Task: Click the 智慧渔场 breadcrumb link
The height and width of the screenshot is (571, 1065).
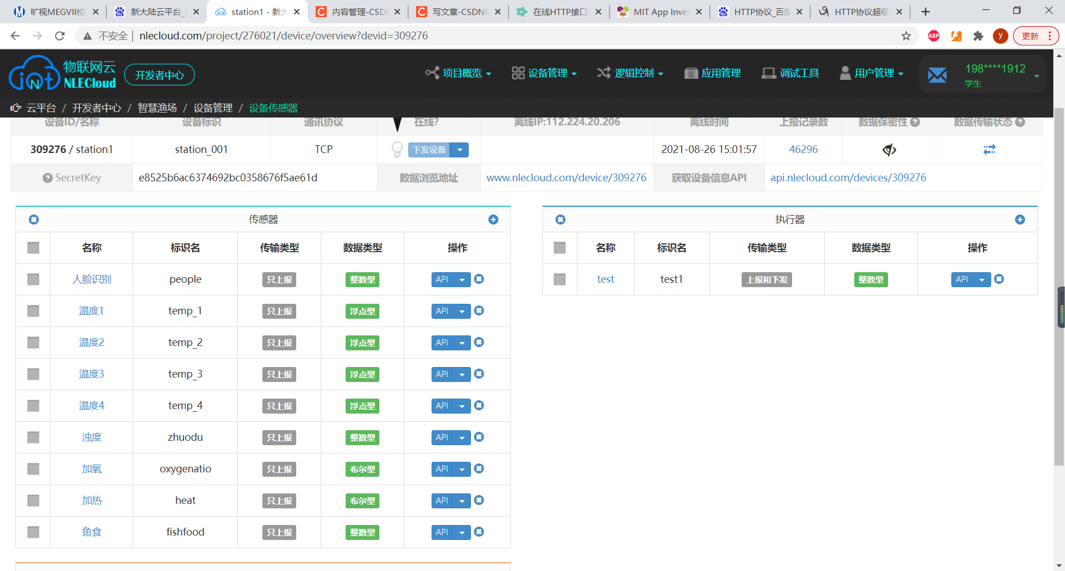Action: point(157,108)
